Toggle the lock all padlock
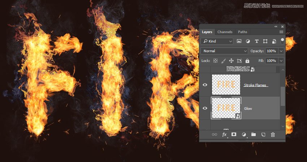The width and height of the screenshot is (307, 162). click(x=247, y=61)
